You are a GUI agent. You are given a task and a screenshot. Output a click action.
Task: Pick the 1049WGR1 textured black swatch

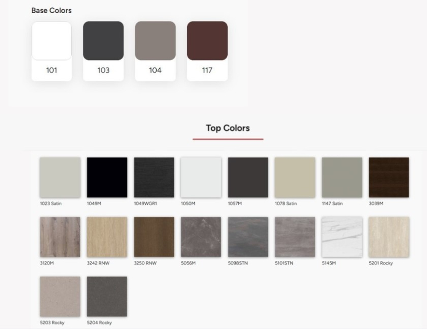[154, 178]
